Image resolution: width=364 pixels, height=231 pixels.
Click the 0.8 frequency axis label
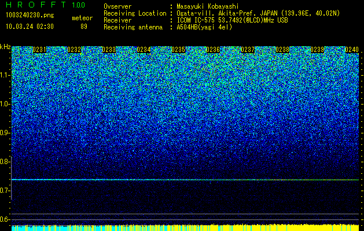(x=4, y=162)
